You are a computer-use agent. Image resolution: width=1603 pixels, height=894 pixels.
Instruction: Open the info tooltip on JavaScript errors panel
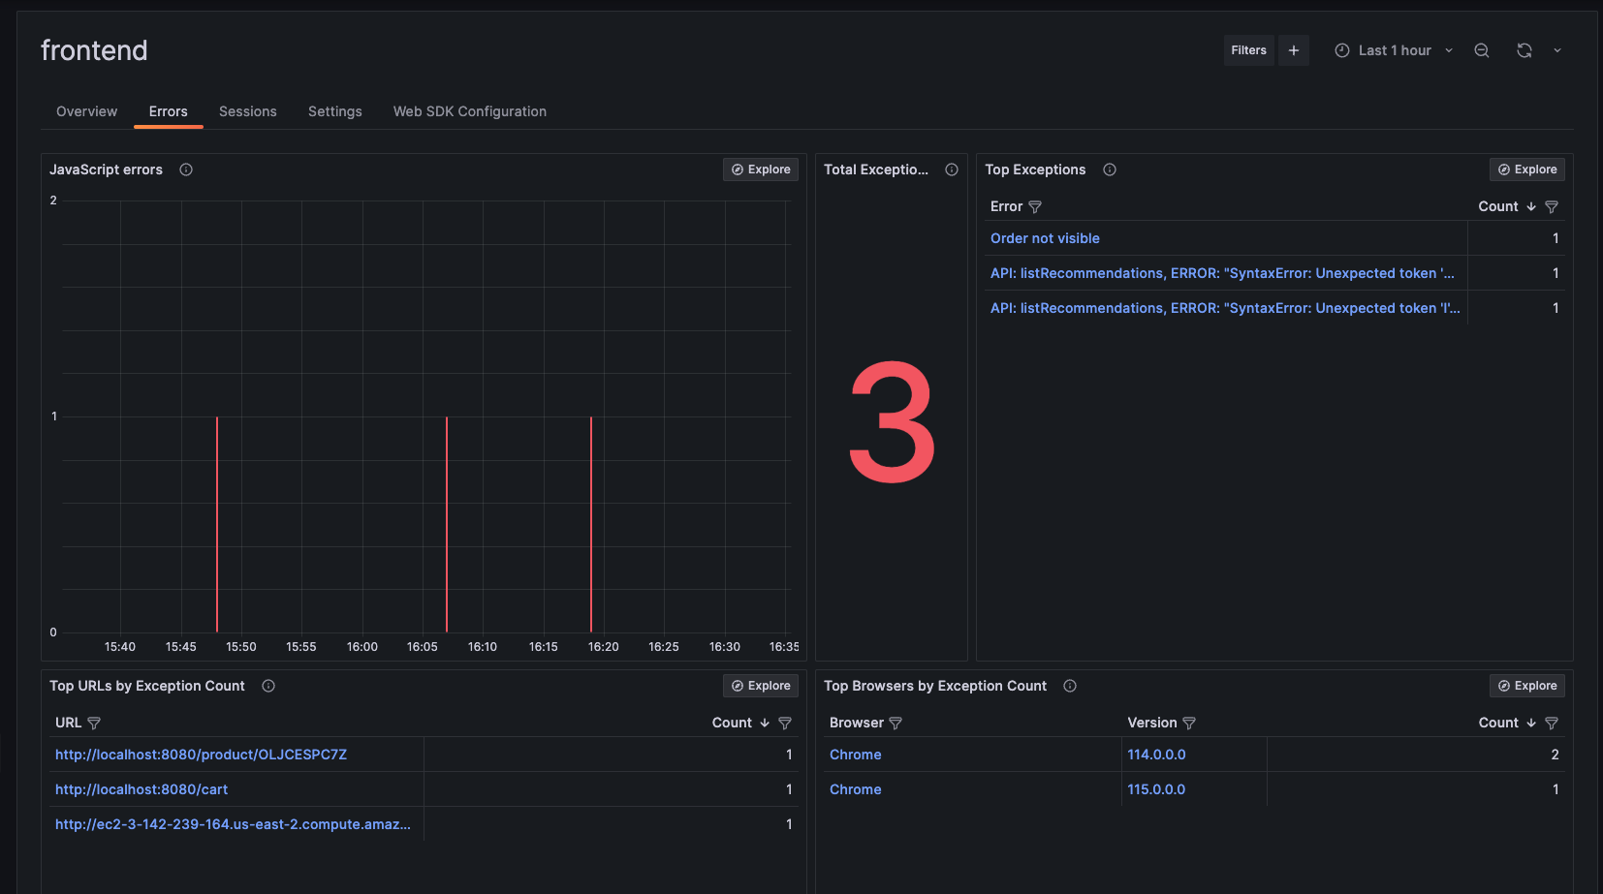pos(185,170)
